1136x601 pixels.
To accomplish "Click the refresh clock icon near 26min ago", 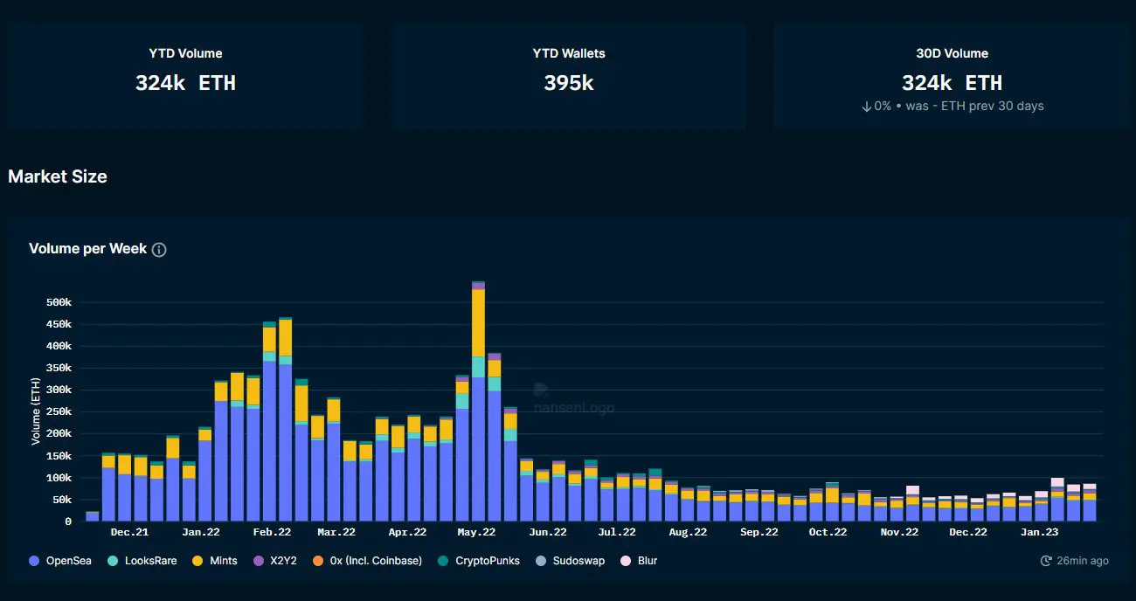I will coord(1046,561).
